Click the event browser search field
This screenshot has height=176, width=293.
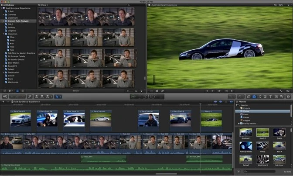pyautogui.click(x=136, y=5)
